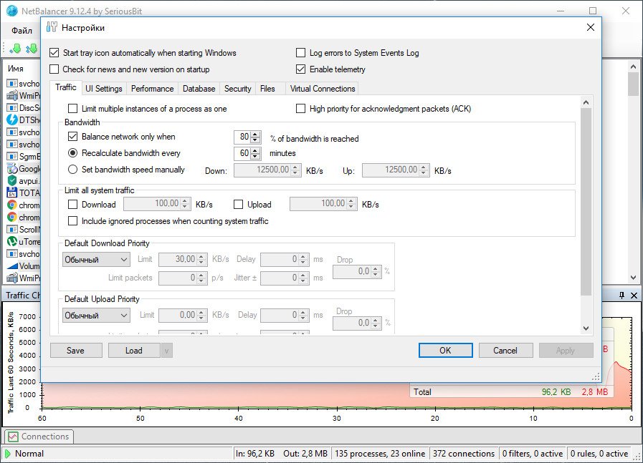Enable Check for news on startup
Viewport: 643px width, 463px height.
54,69
